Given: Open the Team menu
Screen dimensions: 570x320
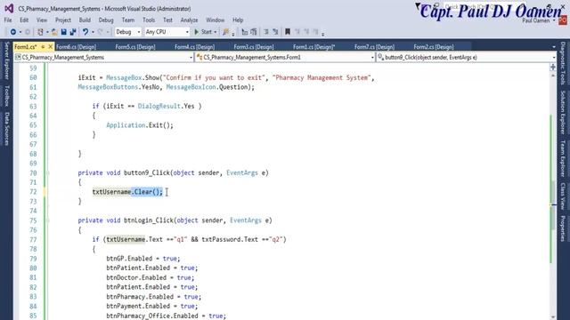Looking at the screenshot, I should [128, 20].
